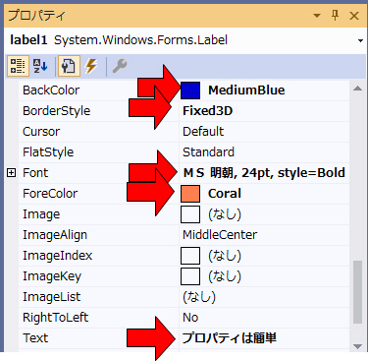Sort properties alphabetically icon
This screenshot has height=361, width=368.
40,66
